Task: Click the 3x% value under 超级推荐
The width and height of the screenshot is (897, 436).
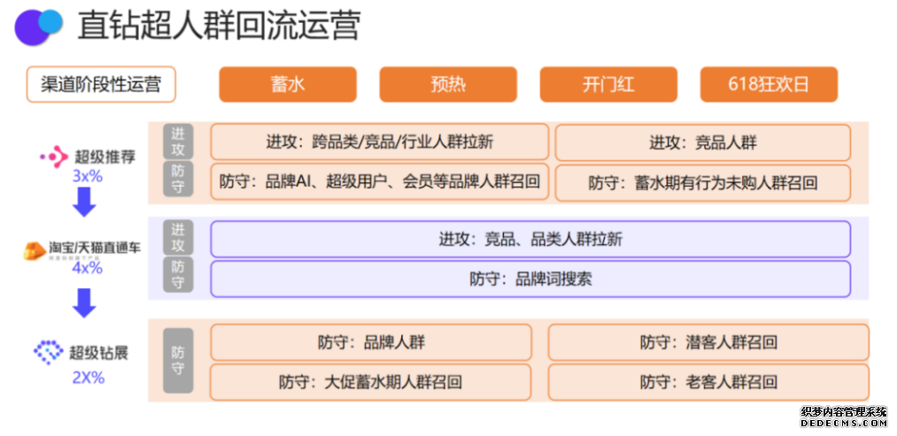Action: tap(87, 177)
